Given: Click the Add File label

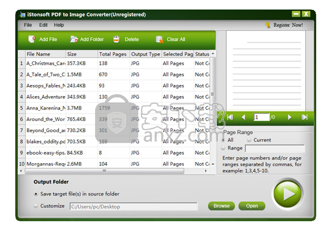Looking at the screenshot, I should 48,39.
